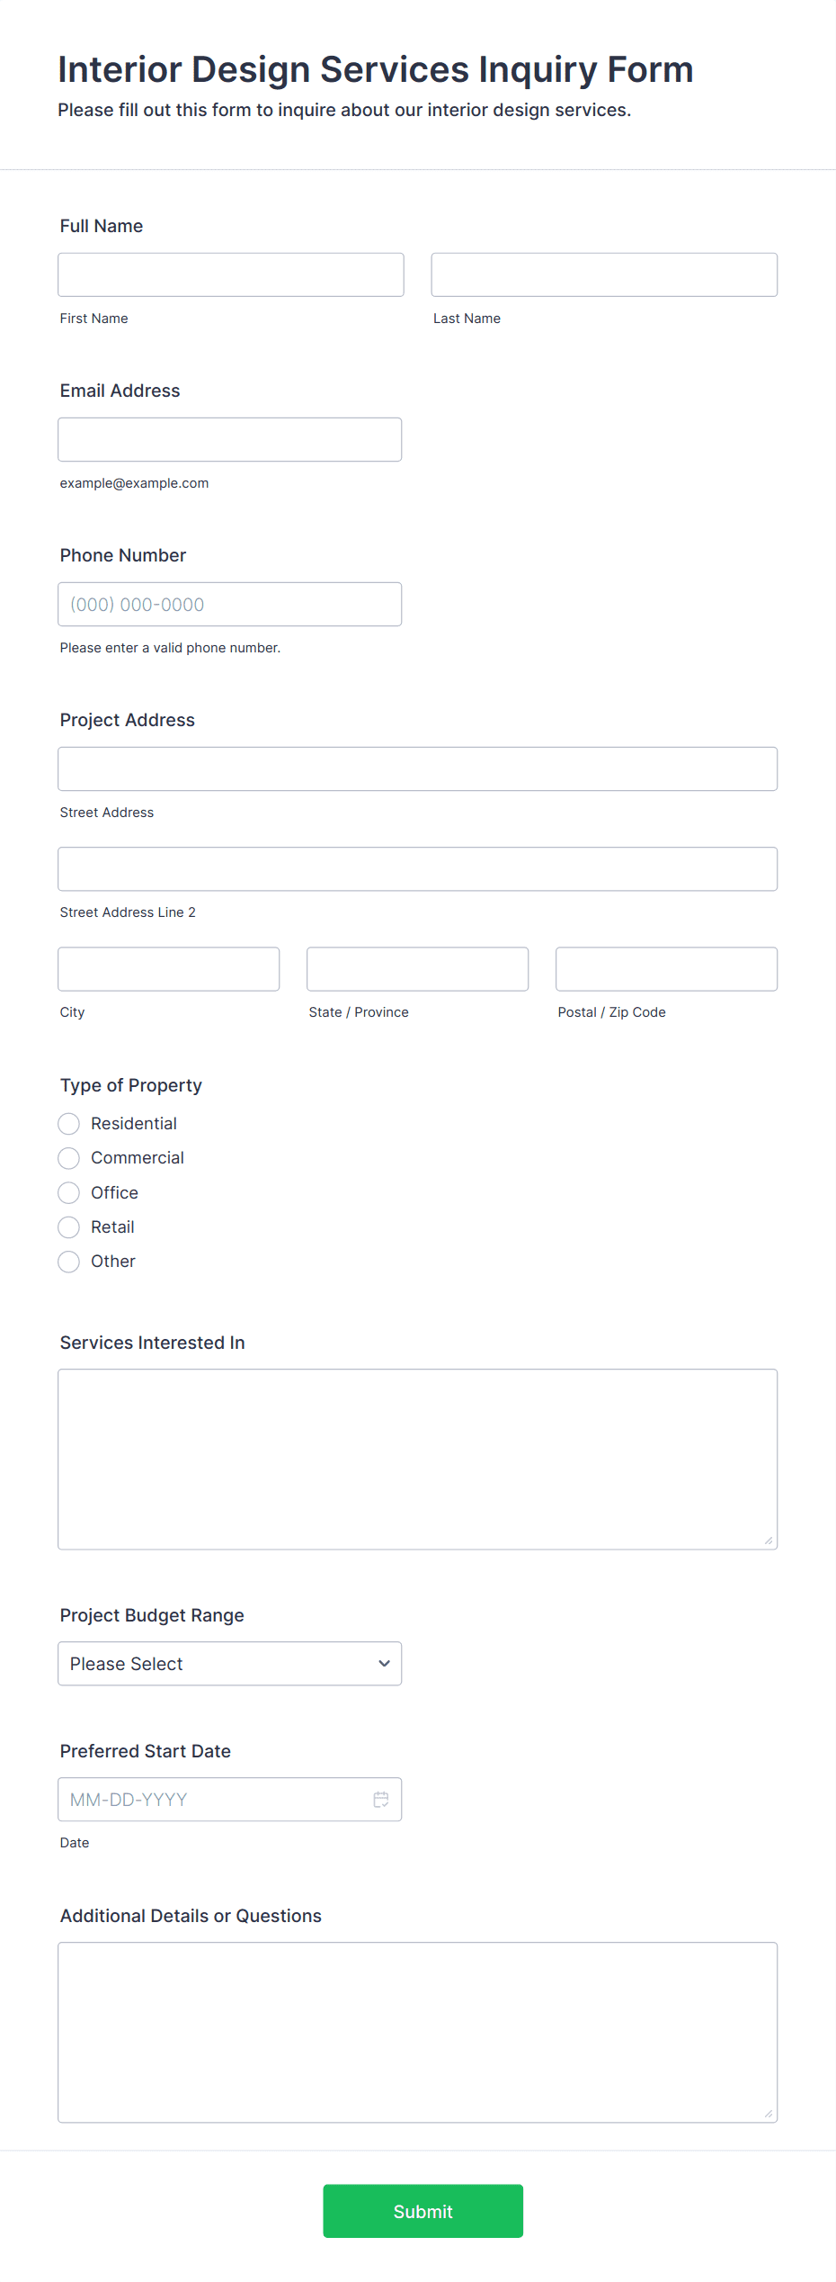Viewport: 836px width, 2282px height.
Task: Click the Street Address input
Action: pos(418,768)
